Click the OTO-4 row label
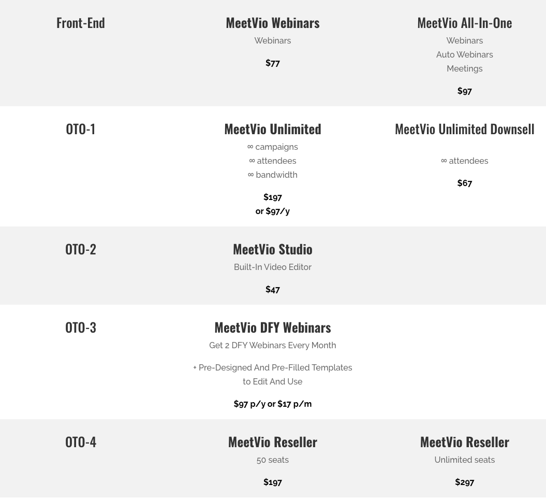Screen dimensions: 546x499 tap(80, 442)
